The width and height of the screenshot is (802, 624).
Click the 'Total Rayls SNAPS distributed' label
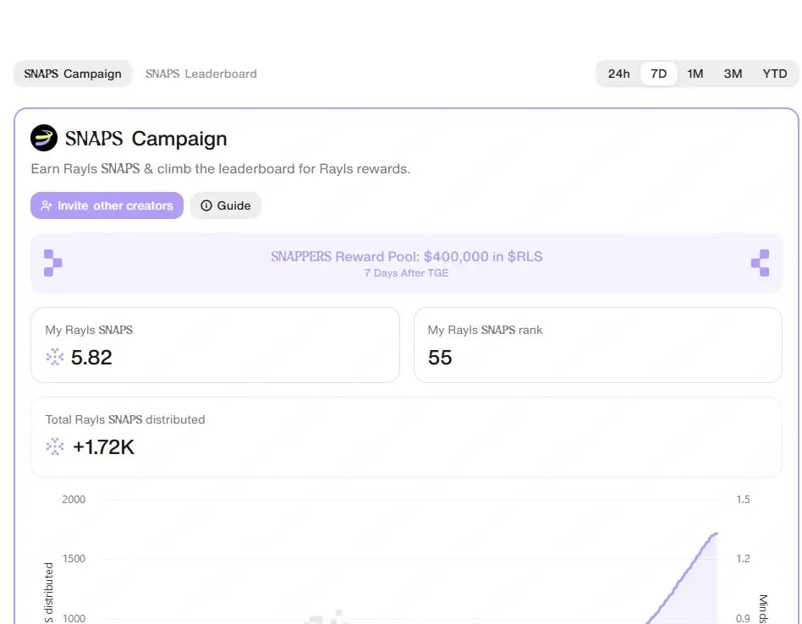click(x=125, y=419)
